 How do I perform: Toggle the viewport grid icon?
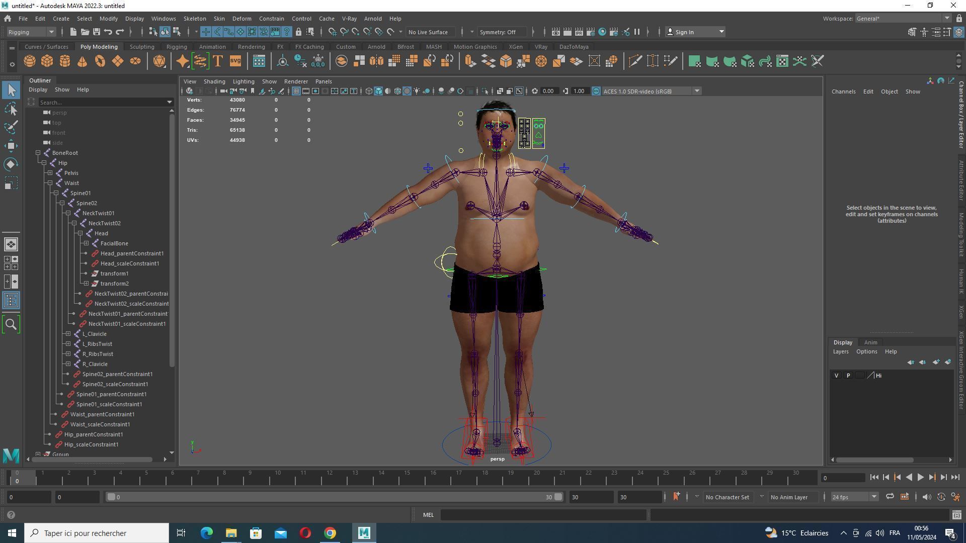[296, 91]
